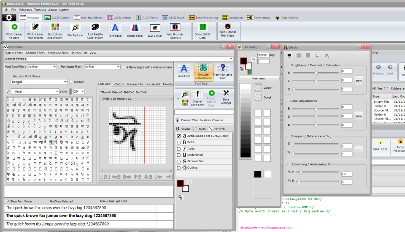The width and height of the screenshot is (405, 232).
Task: Open the Effects Panel
Action: pyautogui.click(x=135, y=30)
